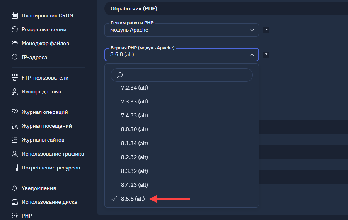Click the CRON scheduler calendar icon

(x=15, y=15)
